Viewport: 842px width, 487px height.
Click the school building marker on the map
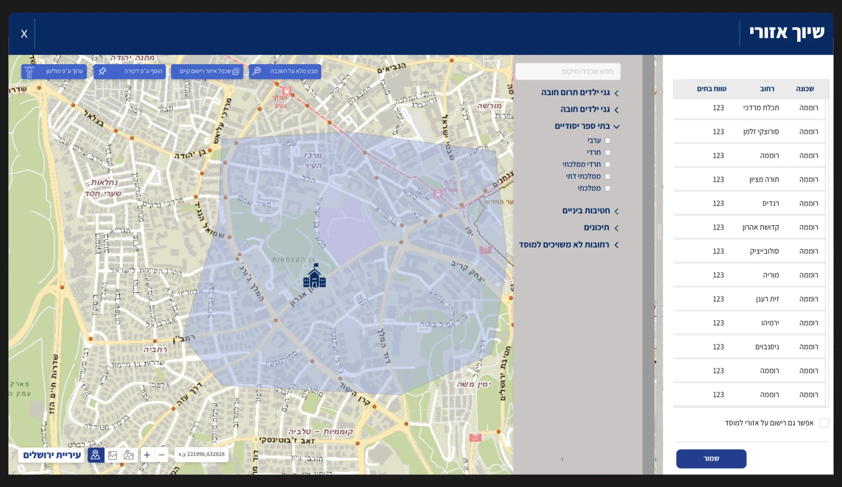click(315, 276)
